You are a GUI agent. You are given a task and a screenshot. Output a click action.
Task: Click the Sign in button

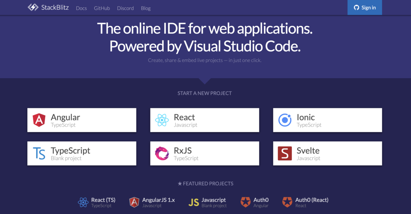pos(364,7)
